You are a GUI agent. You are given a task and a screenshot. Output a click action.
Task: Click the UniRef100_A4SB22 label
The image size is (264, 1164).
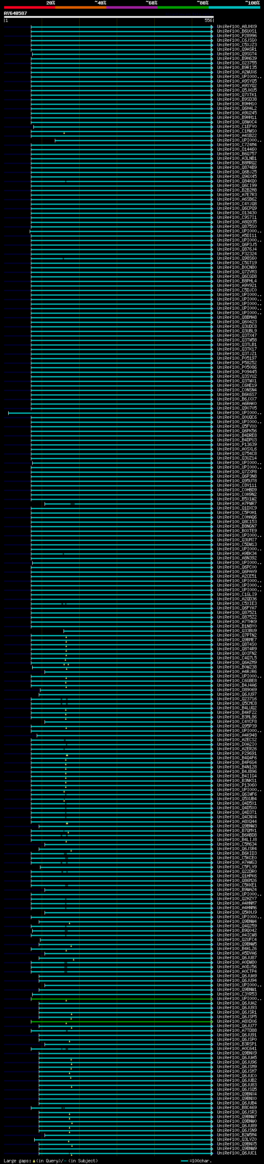coord(237,135)
